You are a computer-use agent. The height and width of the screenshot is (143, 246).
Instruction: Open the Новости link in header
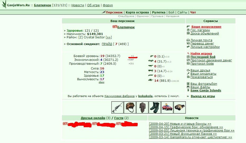tap(78, 5)
